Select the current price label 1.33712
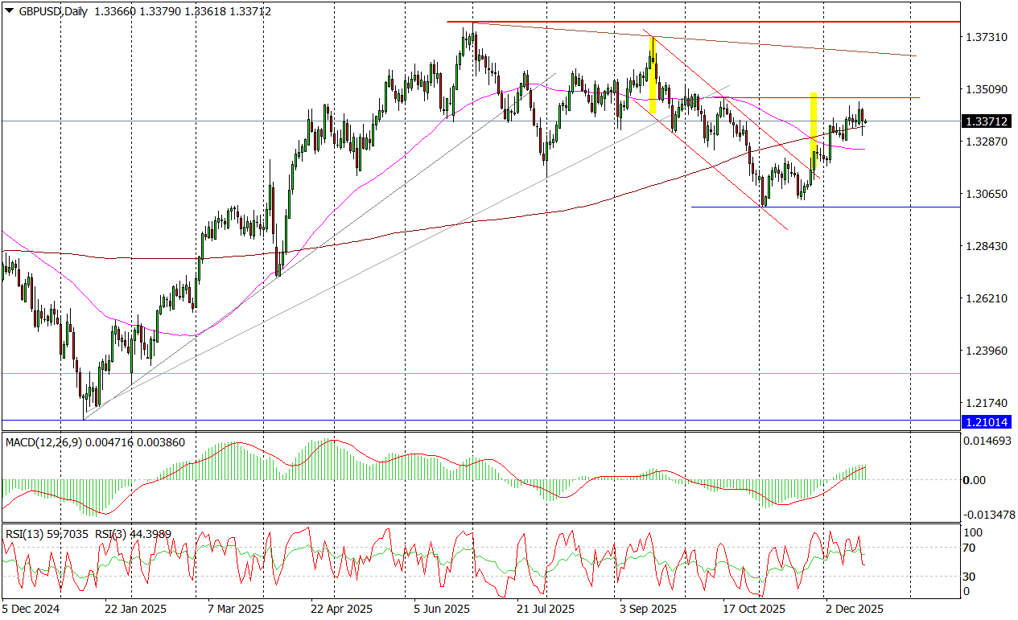Image resolution: width=1018 pixels, height=620 pixels. coord(988,121)
